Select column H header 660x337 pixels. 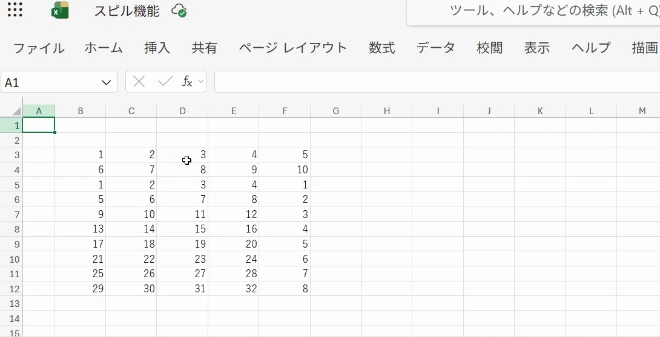387,111
